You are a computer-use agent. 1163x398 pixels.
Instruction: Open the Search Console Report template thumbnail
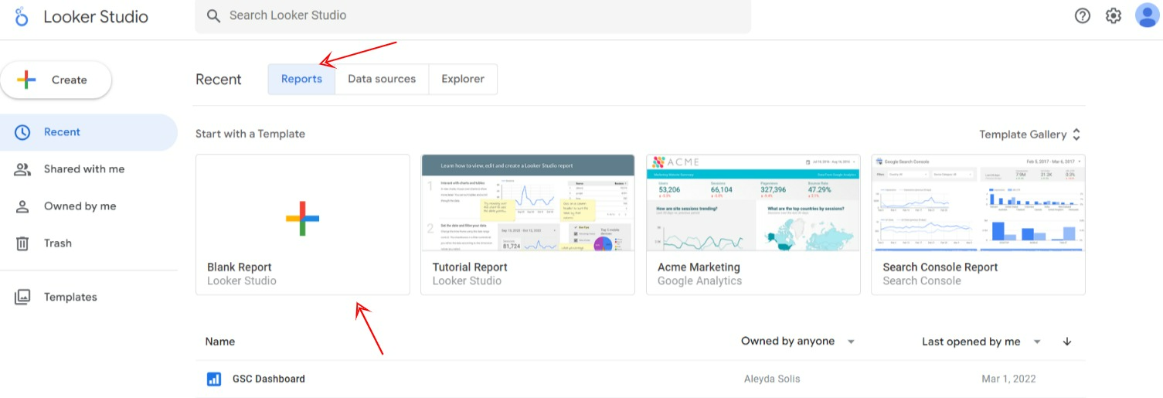(978, 202)
